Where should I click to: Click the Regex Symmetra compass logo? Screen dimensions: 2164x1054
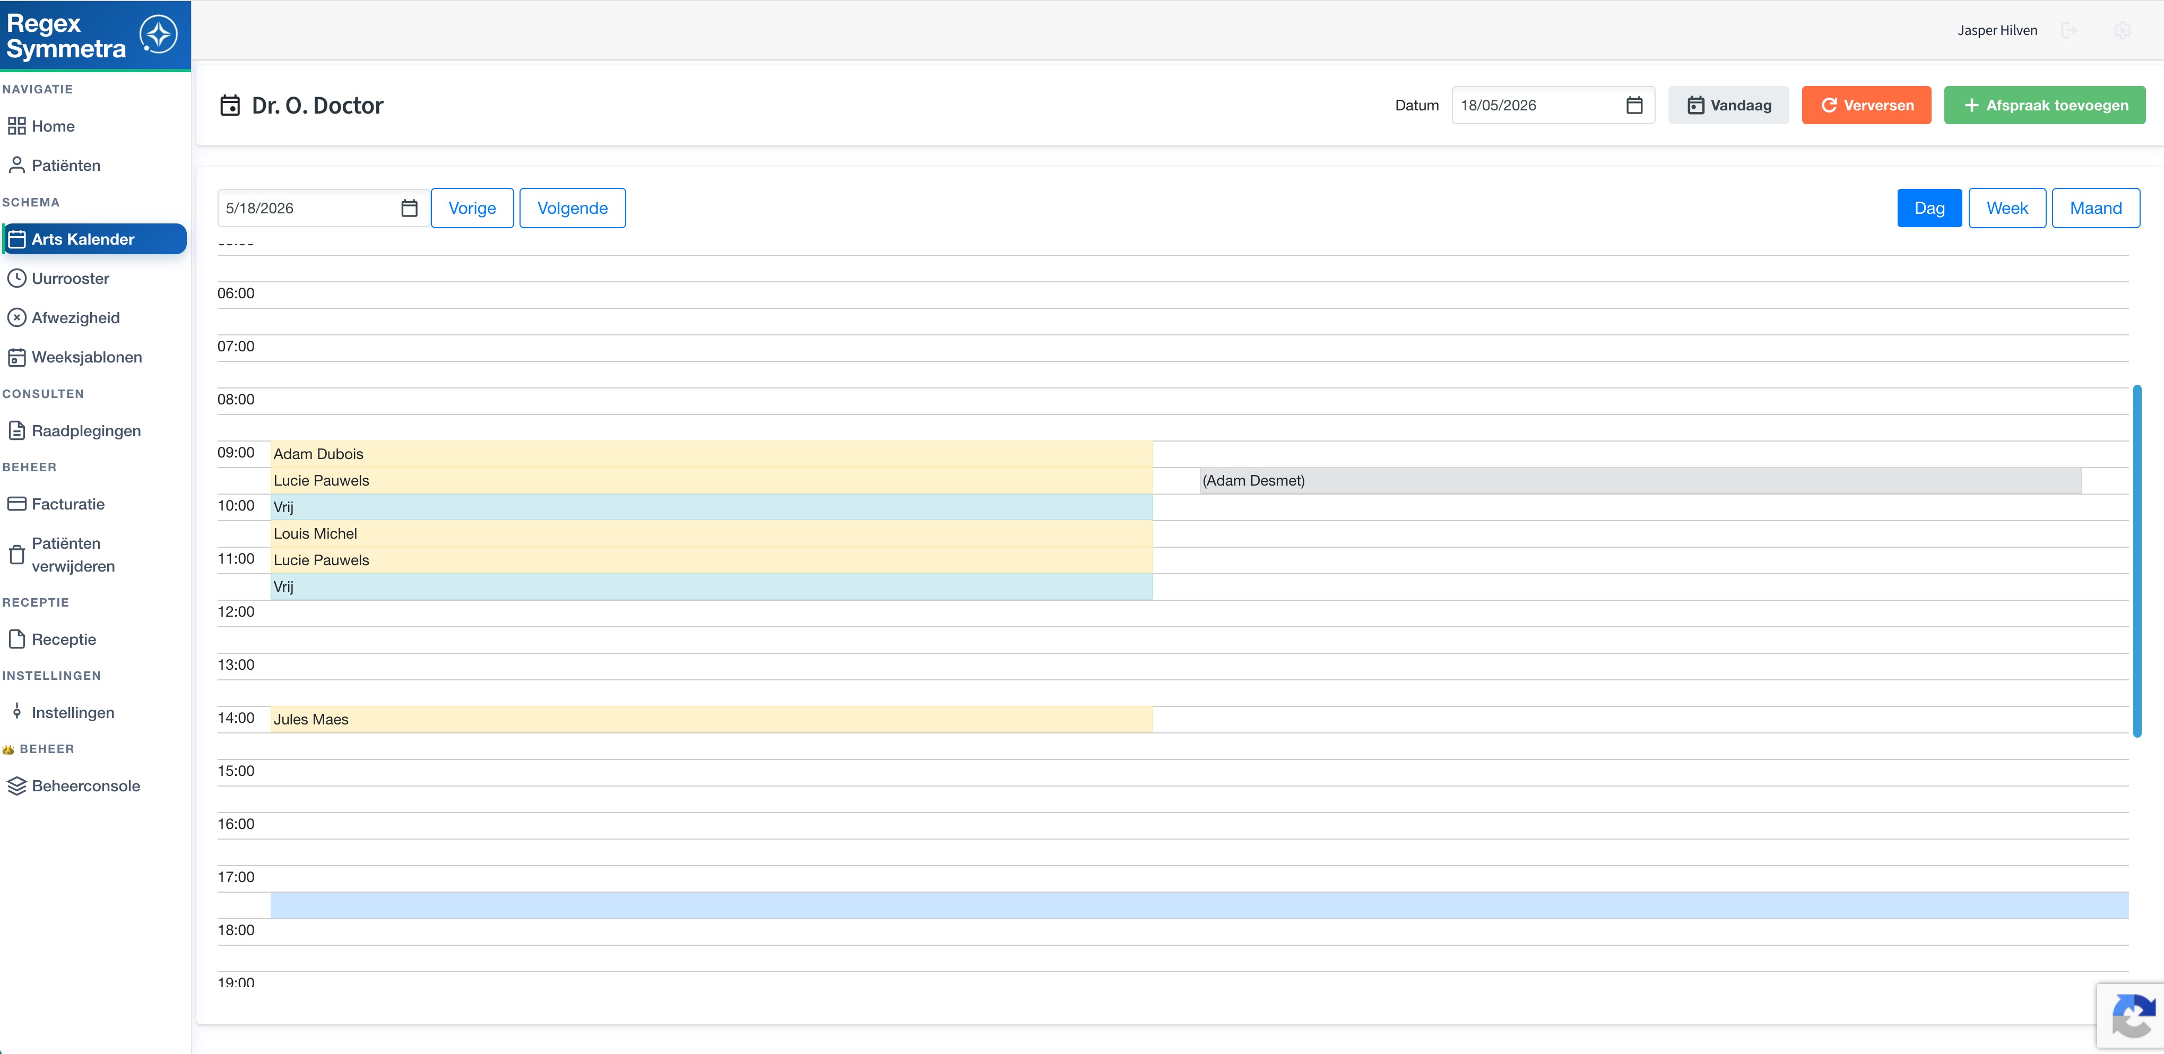tap(158, 35)
